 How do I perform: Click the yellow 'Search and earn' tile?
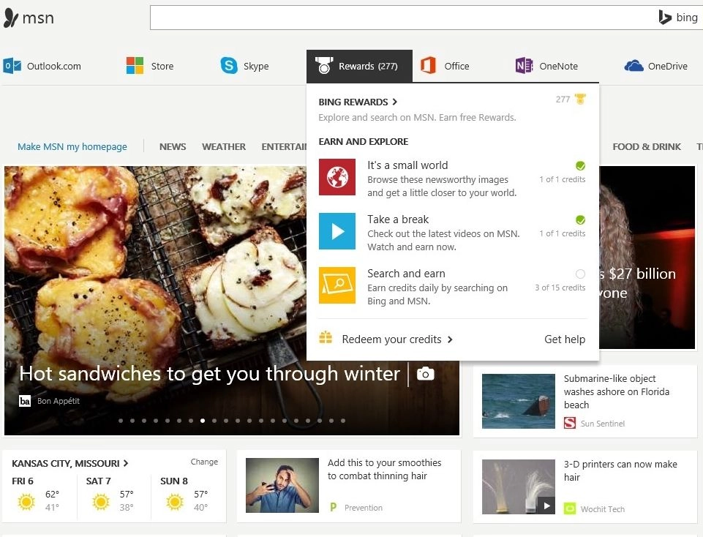coord(337,285)
